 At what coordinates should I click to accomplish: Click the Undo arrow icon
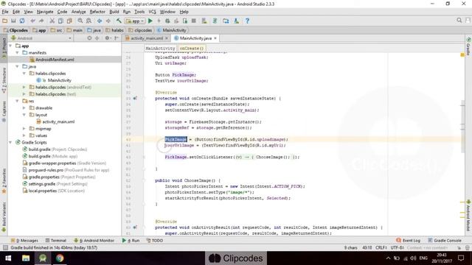click(x=32, y=21)
